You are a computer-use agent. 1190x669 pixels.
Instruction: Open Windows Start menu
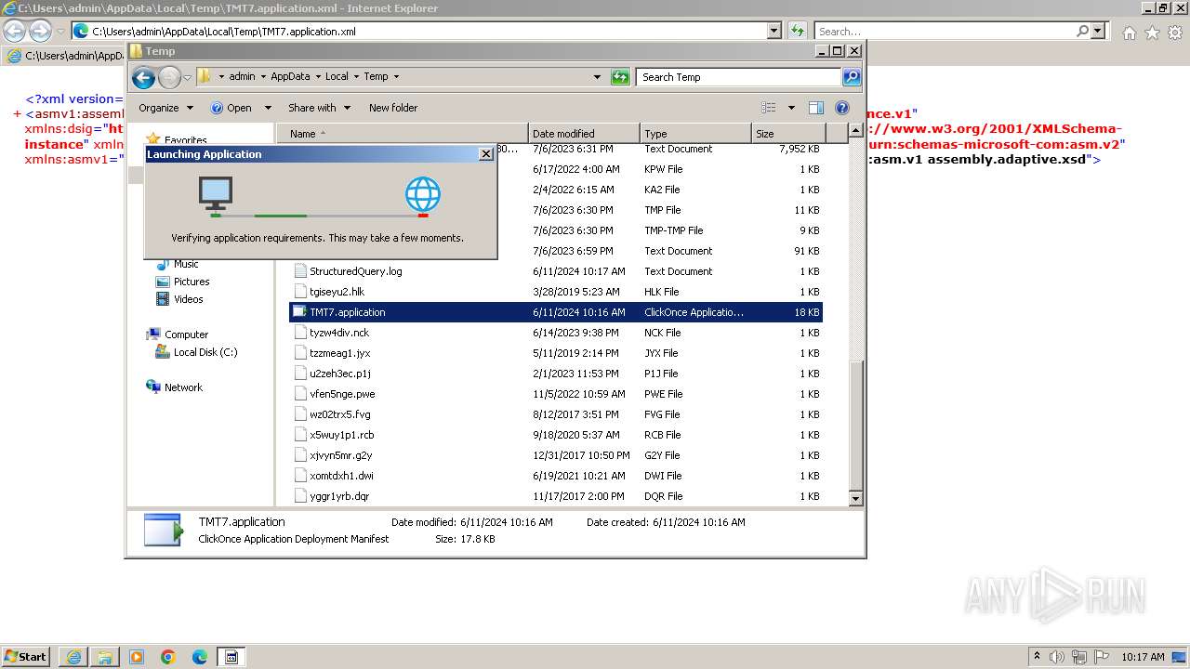click(26, 657)
